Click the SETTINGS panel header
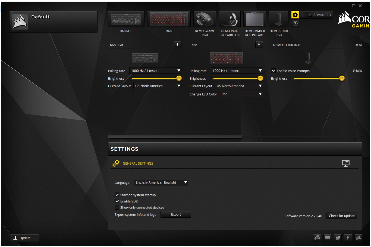Viewport: 371px width, 247px height. point(235,149)
